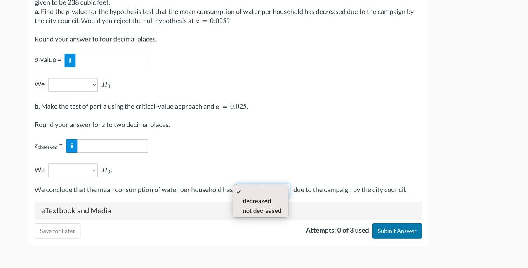The image size is (528, 268).
Task: Open the 'We' decision dropdown in part b
Action: tap(73, 170)
